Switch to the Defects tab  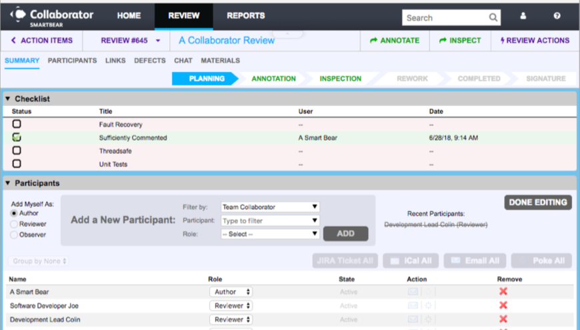pyautogui.click(x=149, y=61)
